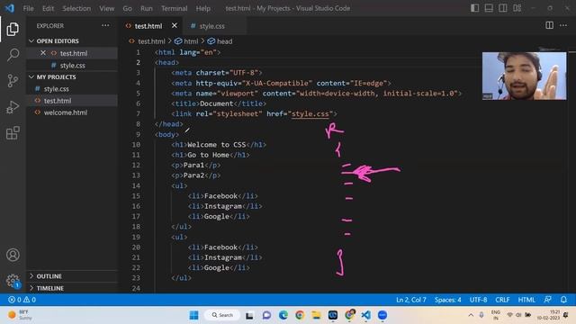This screenshot has height=324, width=576.
Task: Open the Manage gear icon
Action: coord(13,281)
